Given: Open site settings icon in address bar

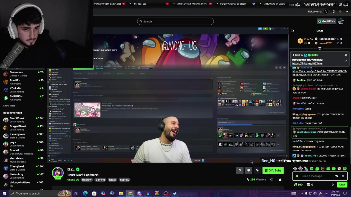Looking at the screenshot, I should pos(326,11).
